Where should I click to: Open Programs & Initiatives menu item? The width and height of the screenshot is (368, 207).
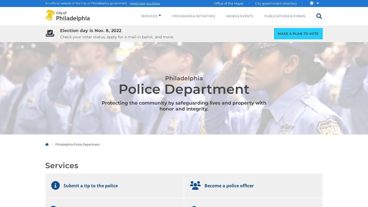click(x=194, y=16)
